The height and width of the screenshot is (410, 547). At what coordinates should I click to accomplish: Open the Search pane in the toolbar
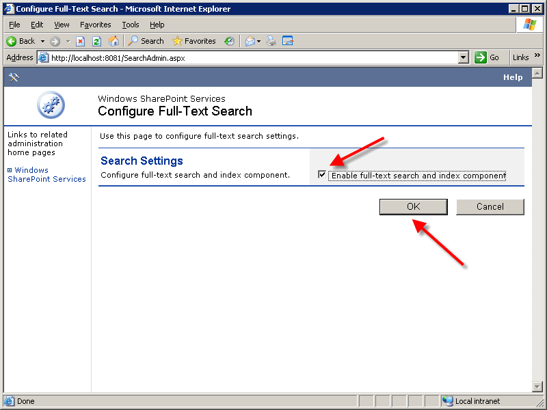point(146,41)
